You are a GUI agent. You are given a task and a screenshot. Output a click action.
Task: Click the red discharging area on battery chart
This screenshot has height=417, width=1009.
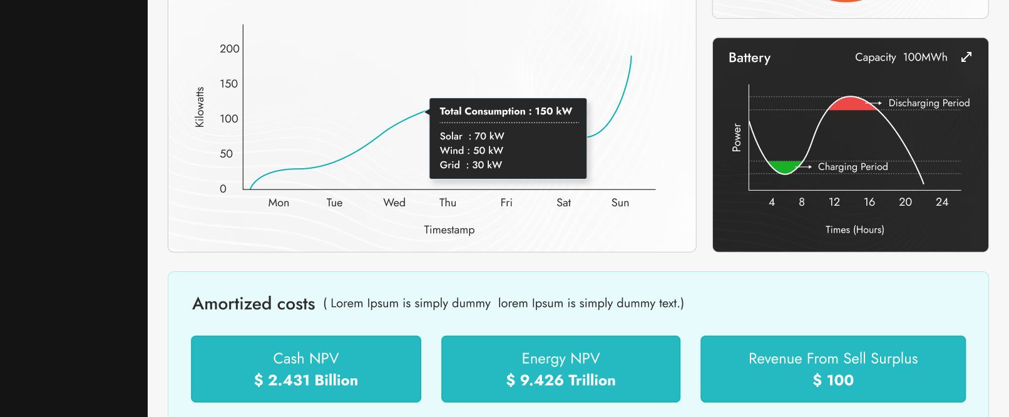click(x=851, y=104)
